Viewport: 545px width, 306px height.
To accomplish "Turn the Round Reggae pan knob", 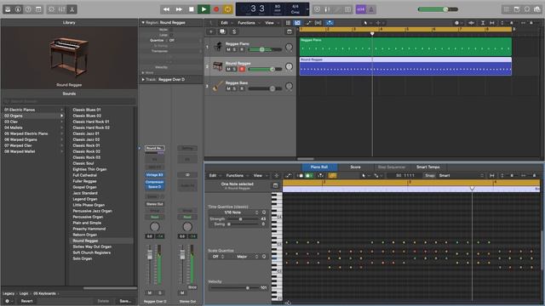I will coord(289,66).
